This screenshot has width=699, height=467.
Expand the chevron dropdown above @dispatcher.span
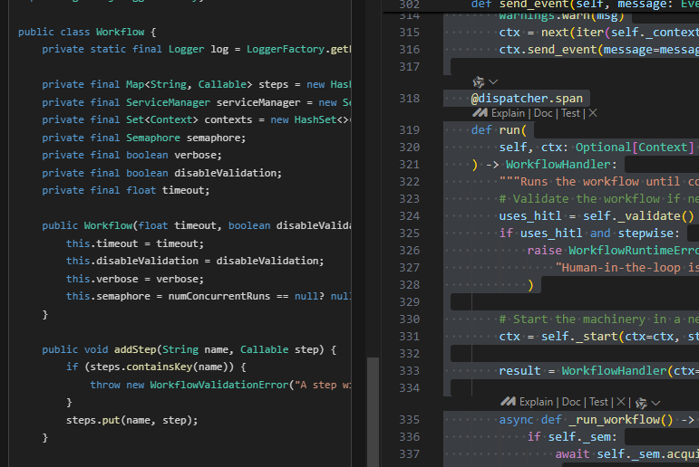(494, 81)
